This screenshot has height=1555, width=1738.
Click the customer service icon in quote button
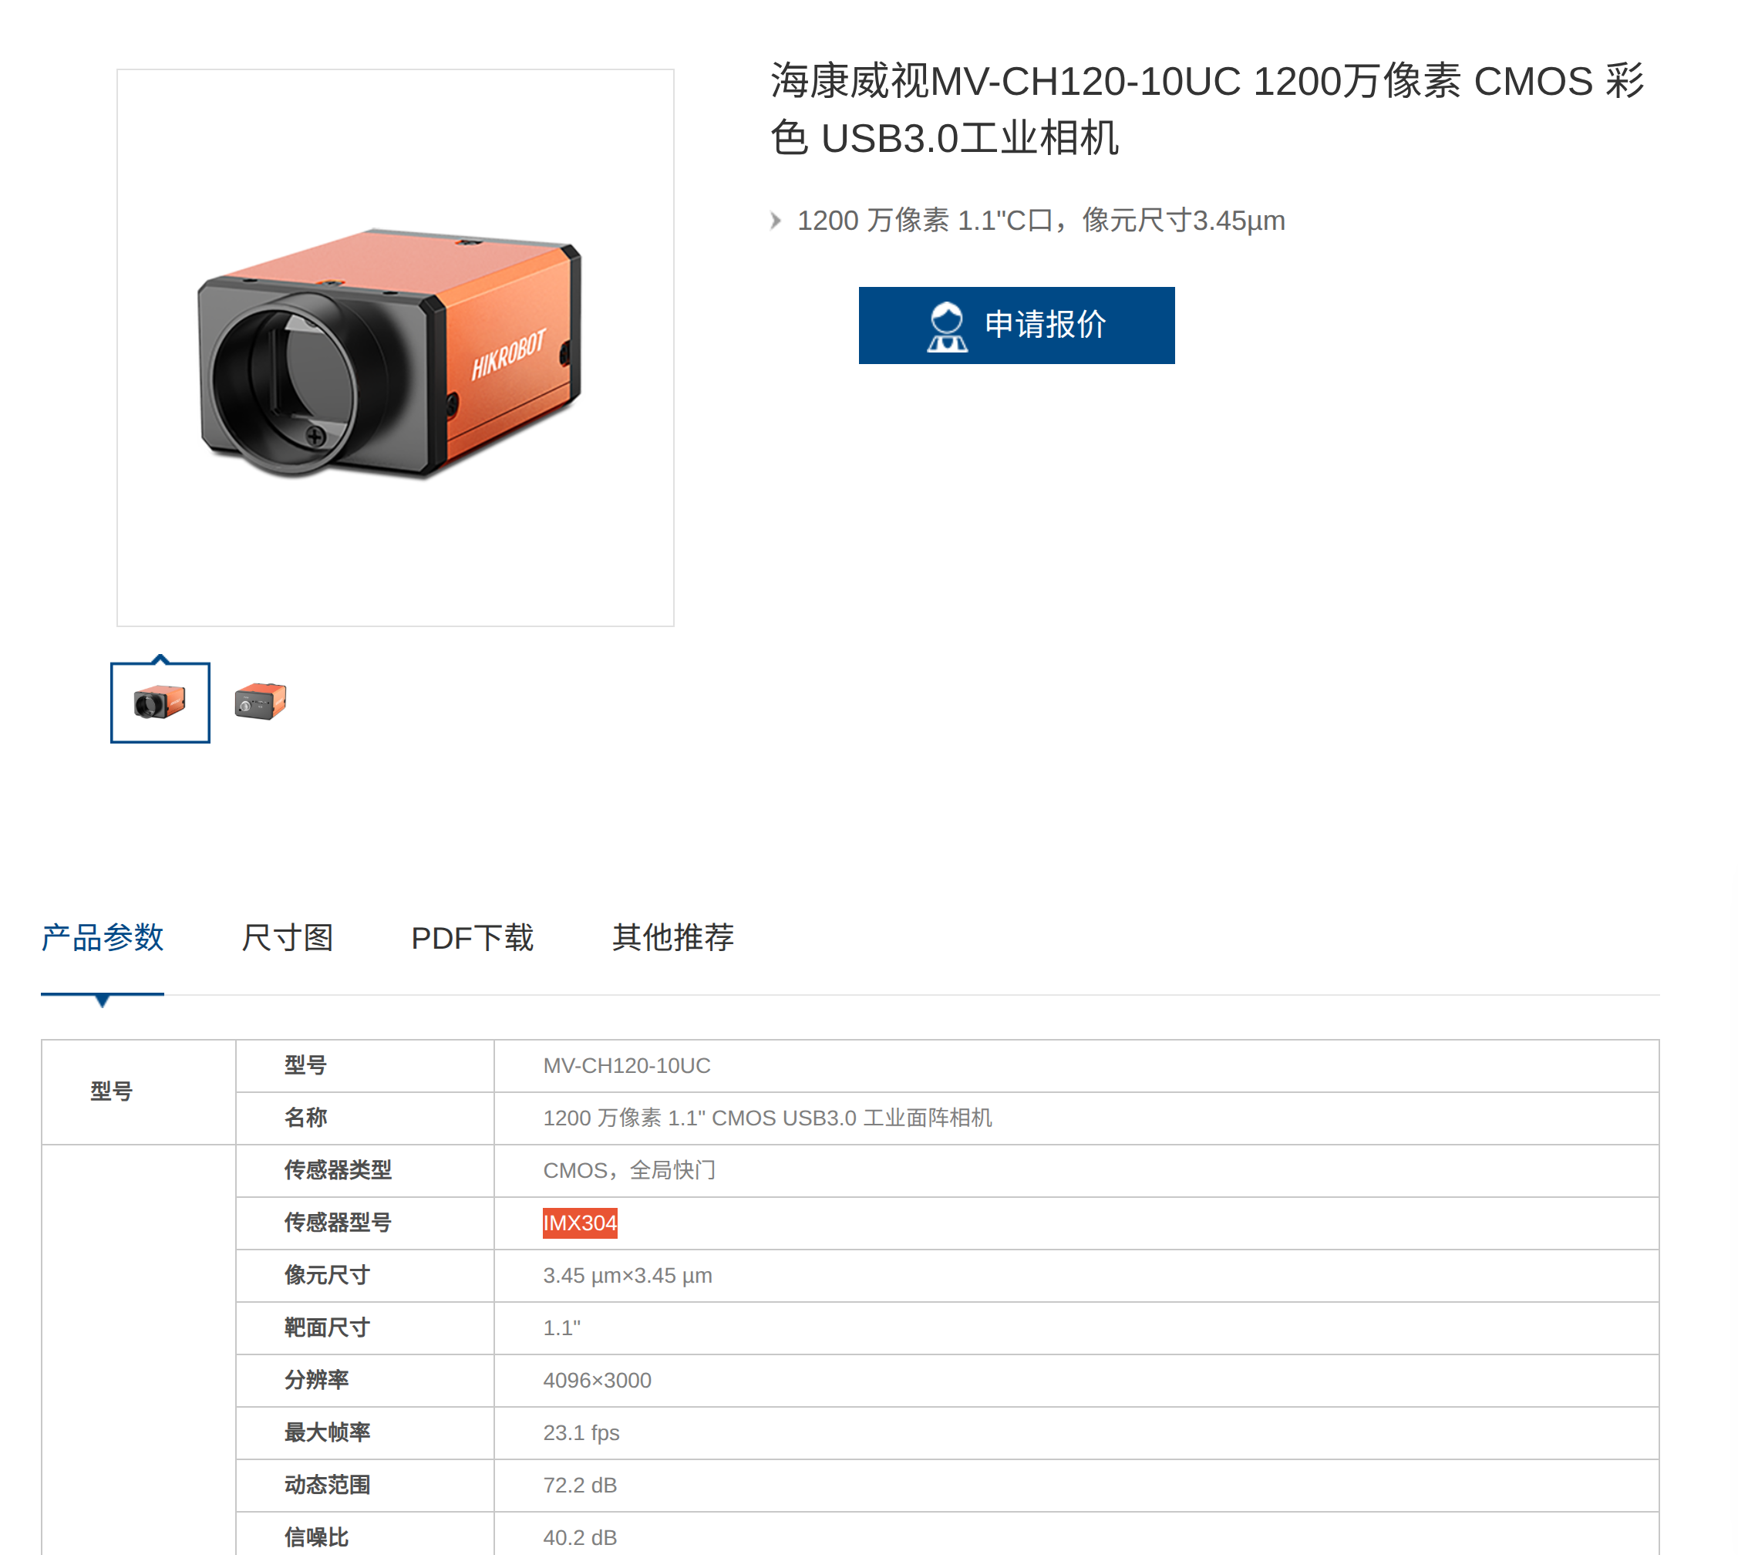point(946,326)
